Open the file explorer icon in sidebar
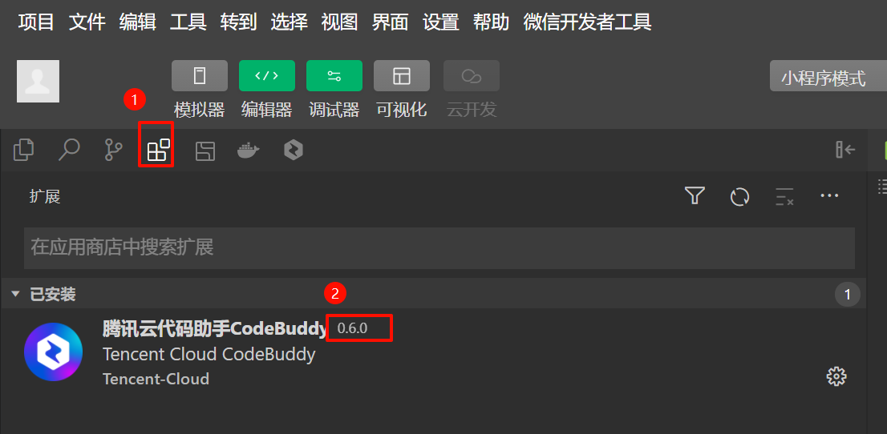The width and height of the screenshot is (887, 434). click(x=24, y=151)
